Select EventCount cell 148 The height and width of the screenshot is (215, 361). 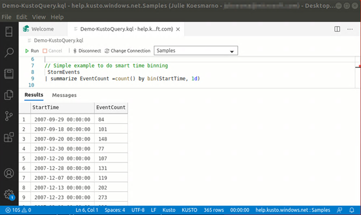click(111, 139)
